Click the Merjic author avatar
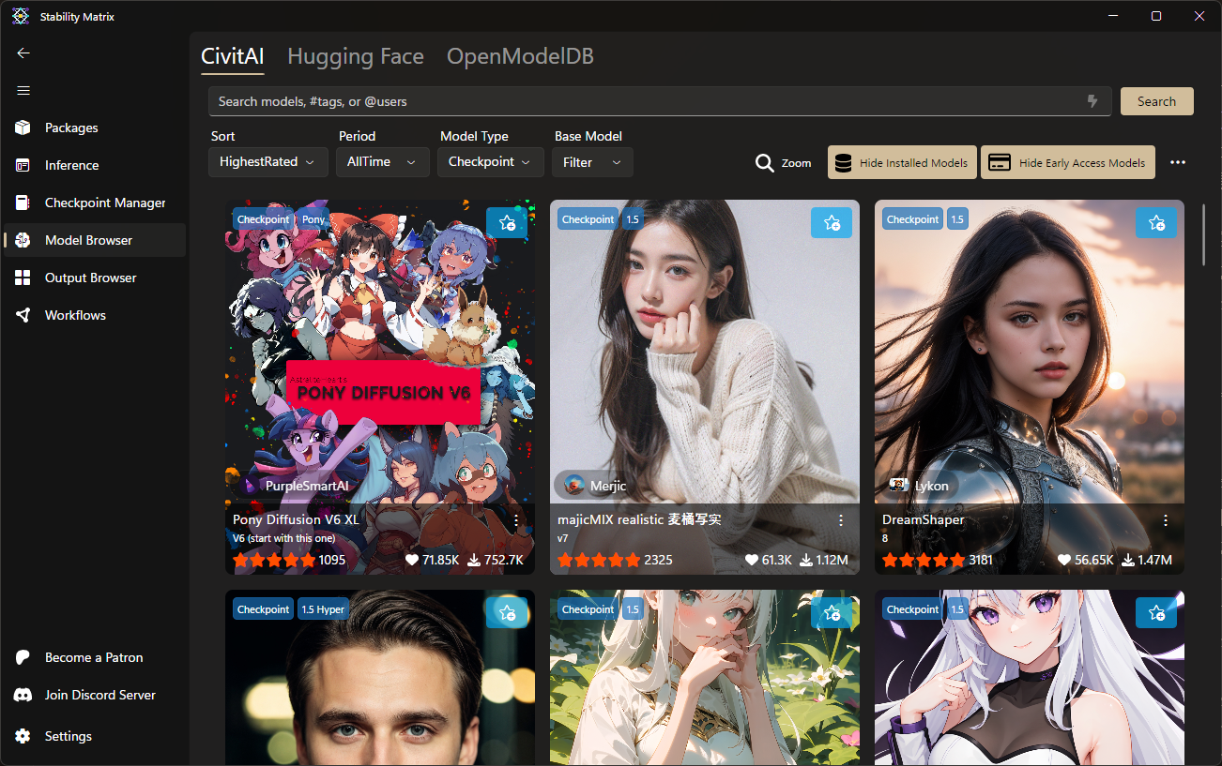1222x766 pixels. tap(574, 486)
